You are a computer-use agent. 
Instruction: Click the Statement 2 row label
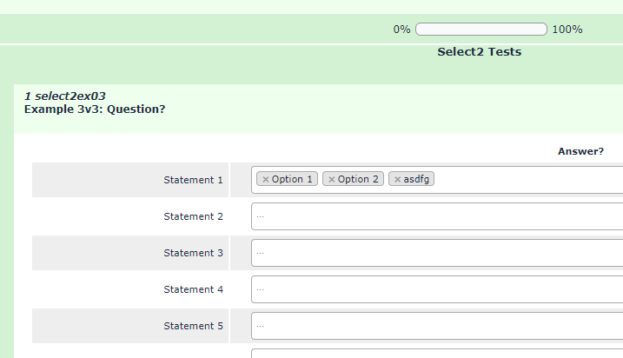point(193,216)
